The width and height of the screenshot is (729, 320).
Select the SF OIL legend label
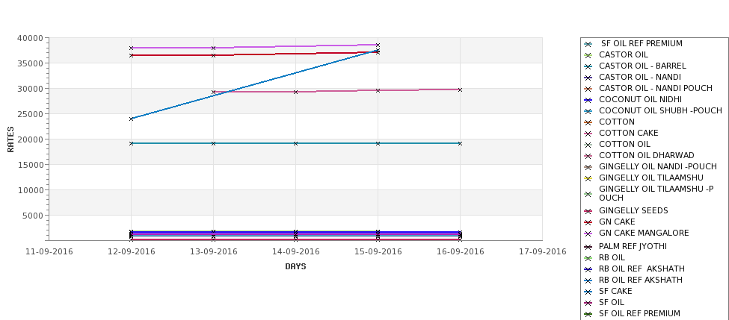[612, 302]
